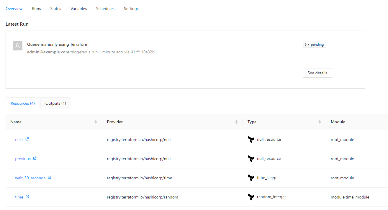Sort resources using Provider column sorter
The height and width of the screenshot is (210, 388).
(236, 122)
